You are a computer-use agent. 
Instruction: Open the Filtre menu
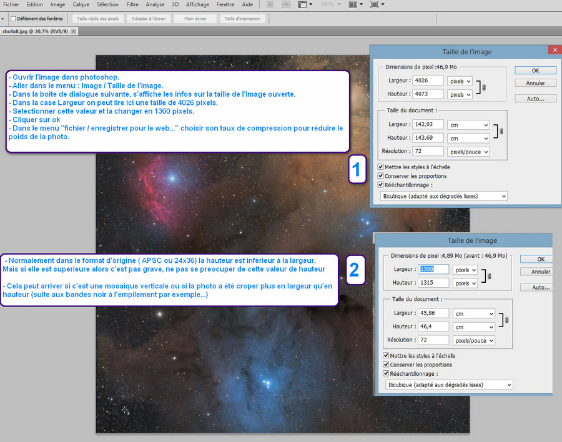coord(132,4)
